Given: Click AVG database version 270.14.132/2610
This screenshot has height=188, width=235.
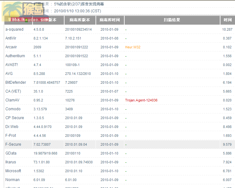Looking at the screenshot, I should point(78,74).
